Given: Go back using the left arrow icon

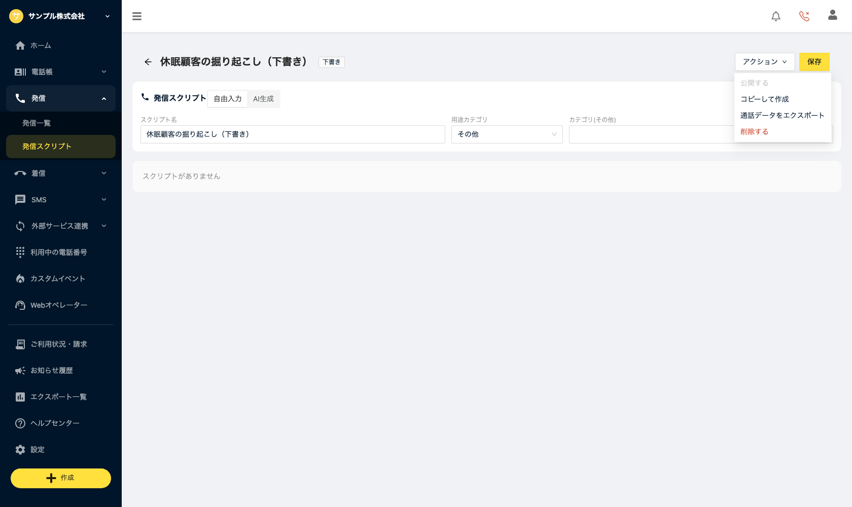Looking at the screenshot, I should click(148, 62).
